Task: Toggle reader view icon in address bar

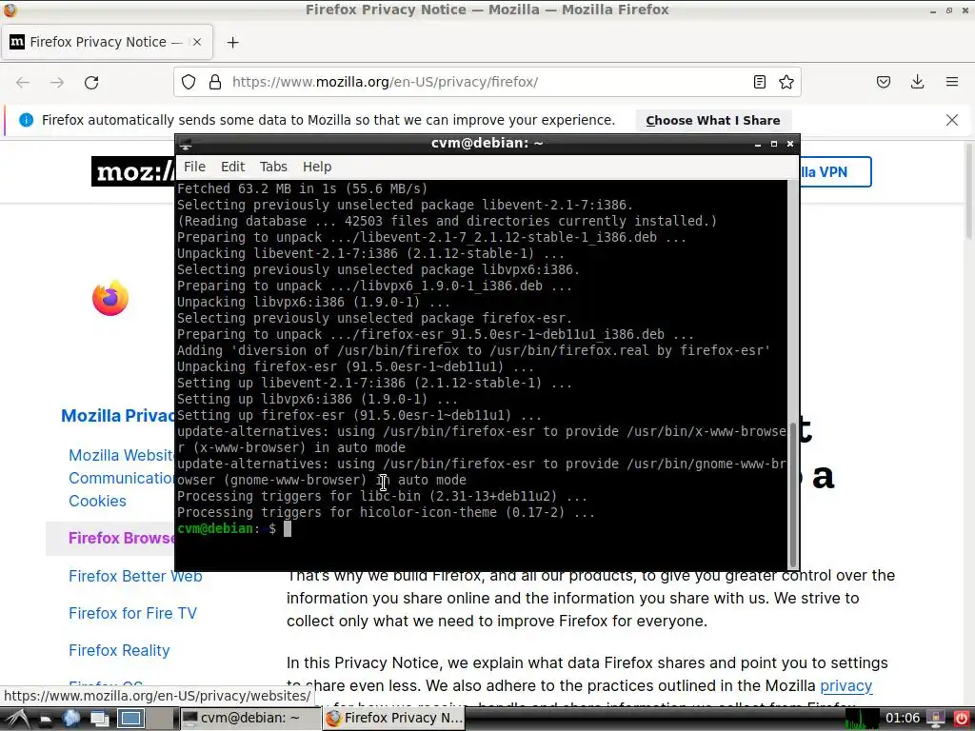Action: 759,82
